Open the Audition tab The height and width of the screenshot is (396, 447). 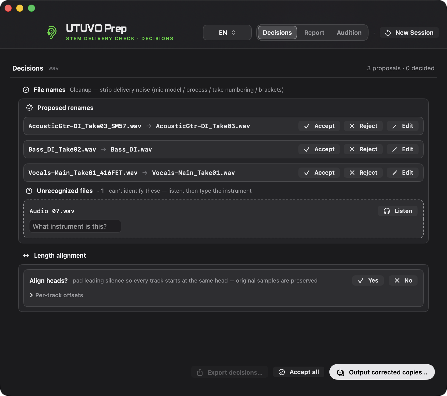click(349, 32)
